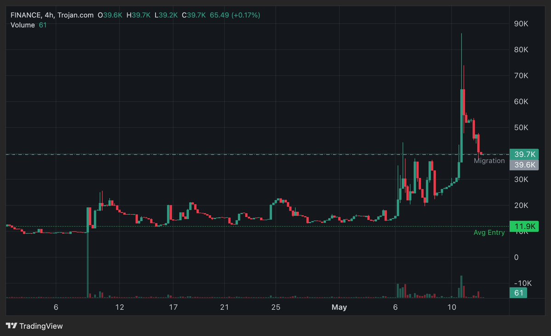Select the 10 date on time axis
The image size is (551, 336).
[452, 307]
